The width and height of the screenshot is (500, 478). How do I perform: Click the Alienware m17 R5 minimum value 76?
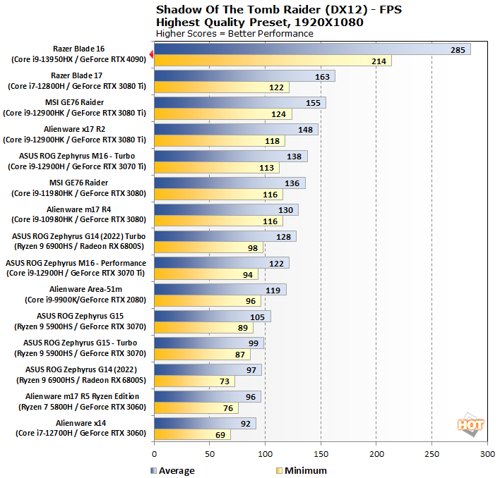(x=228, y=408)
